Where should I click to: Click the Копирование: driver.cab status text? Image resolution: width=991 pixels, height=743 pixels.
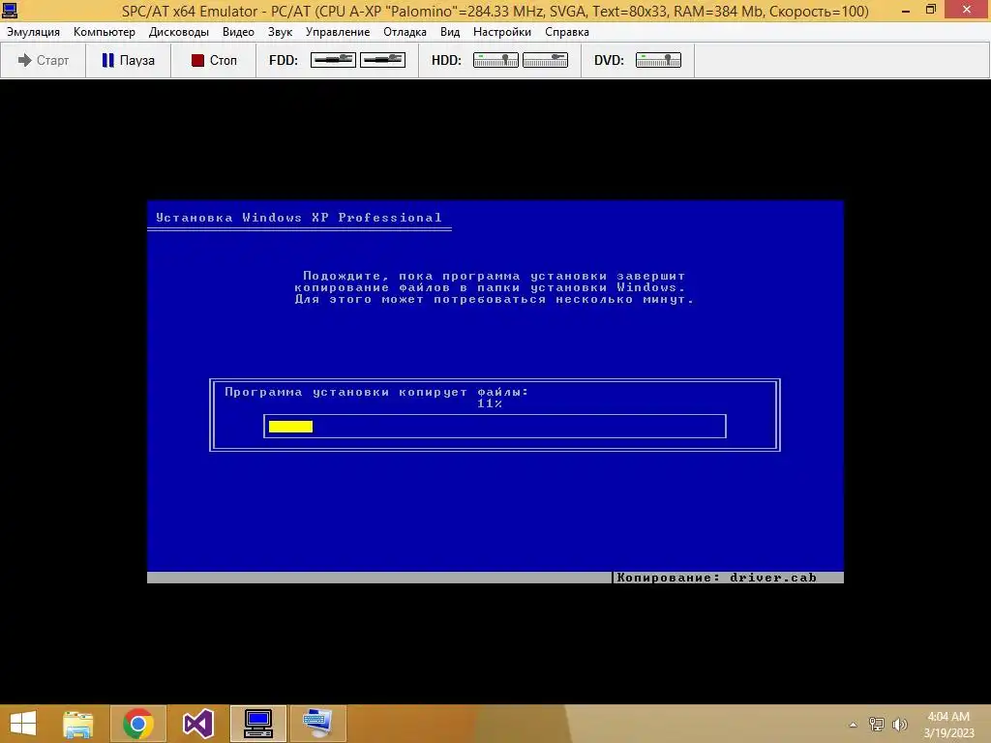pyautogui.click(x=716, y=578)
